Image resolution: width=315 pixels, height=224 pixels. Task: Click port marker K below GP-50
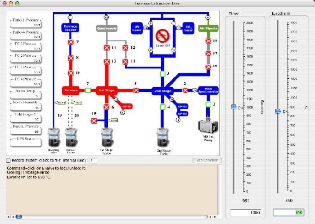[122, 113]
